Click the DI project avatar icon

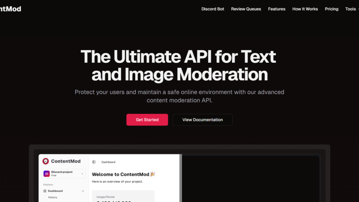tap(46, 174)
